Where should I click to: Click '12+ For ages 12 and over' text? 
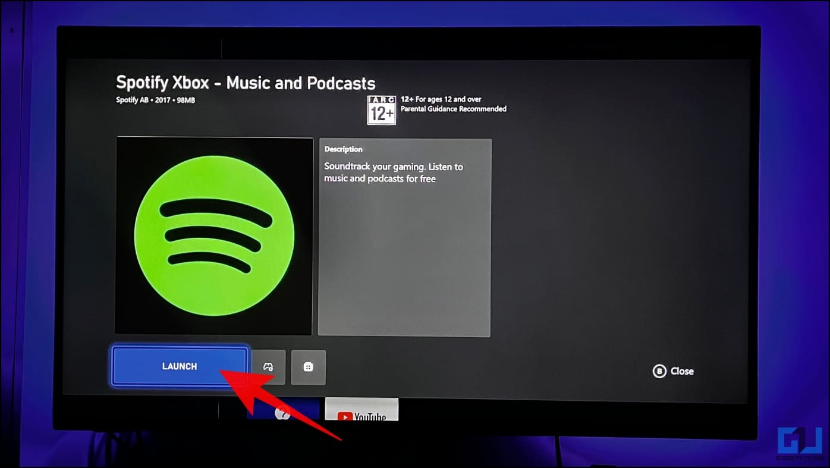pyautogui.click(x=441, y=99)
